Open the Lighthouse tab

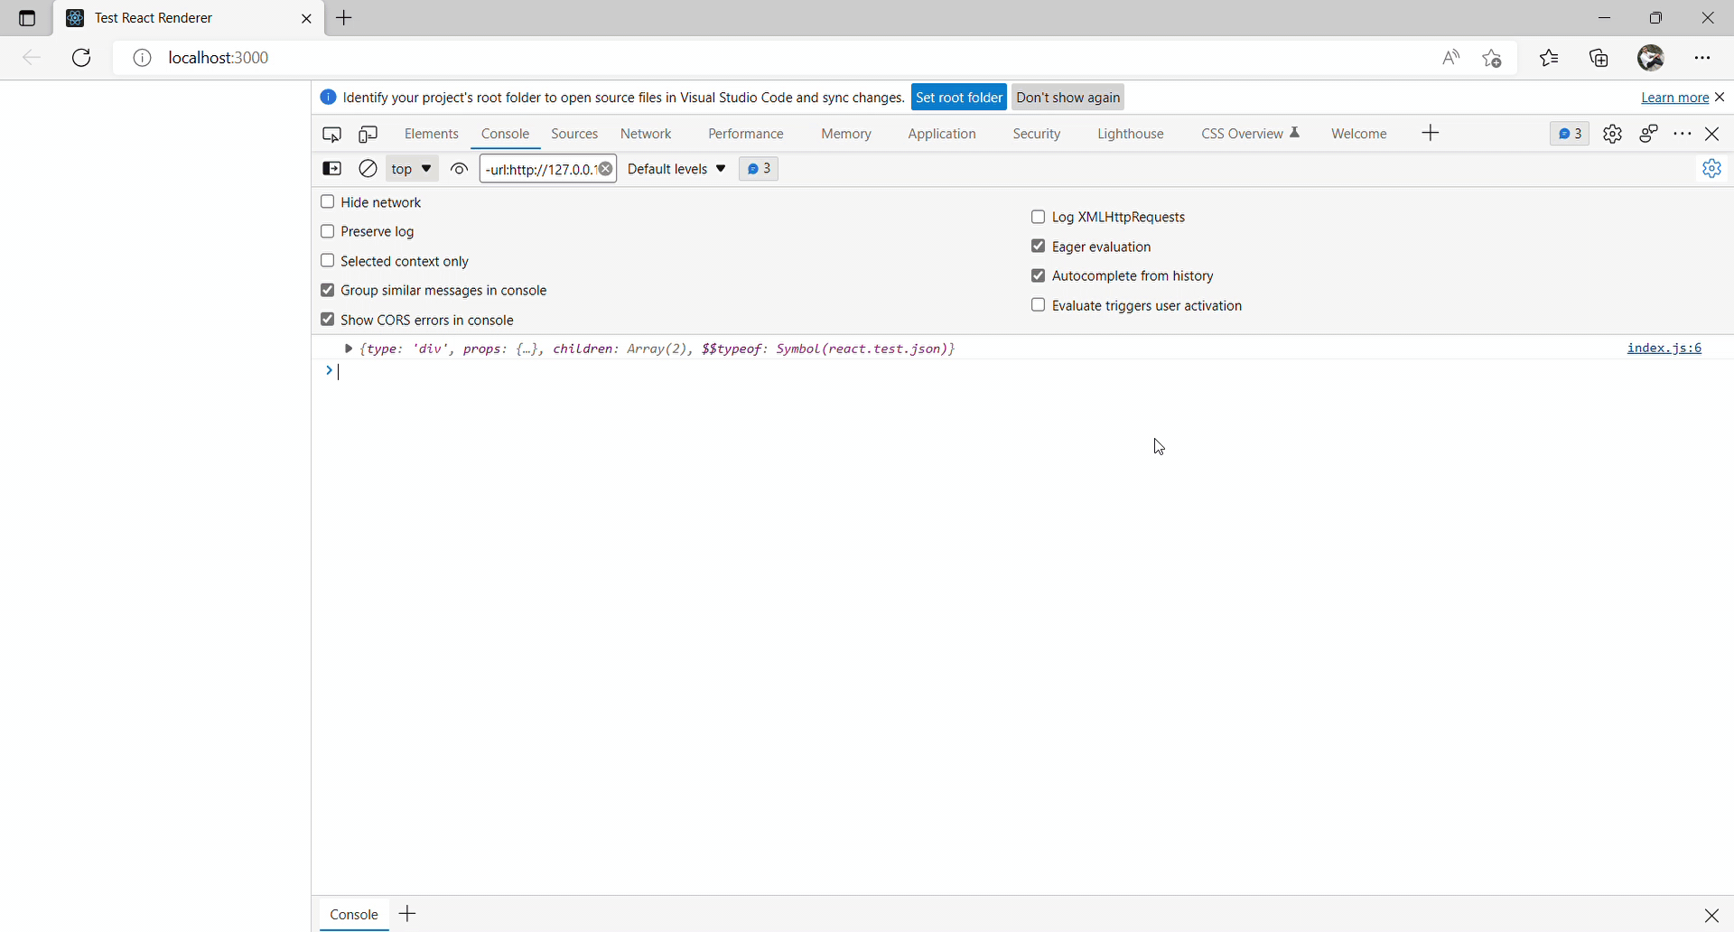1130,134
